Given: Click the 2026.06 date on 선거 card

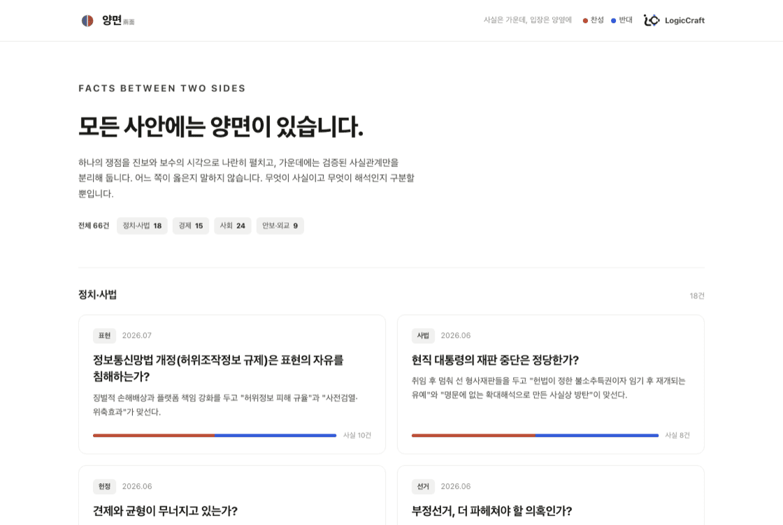Looking at the screenshot, I should (x=455, y=486).
